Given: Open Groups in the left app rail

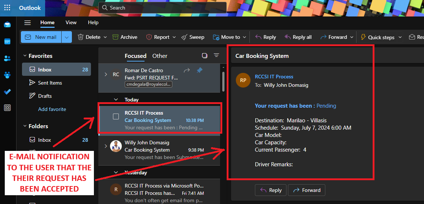Looking at the screenshot, I should tap(7, 75).
